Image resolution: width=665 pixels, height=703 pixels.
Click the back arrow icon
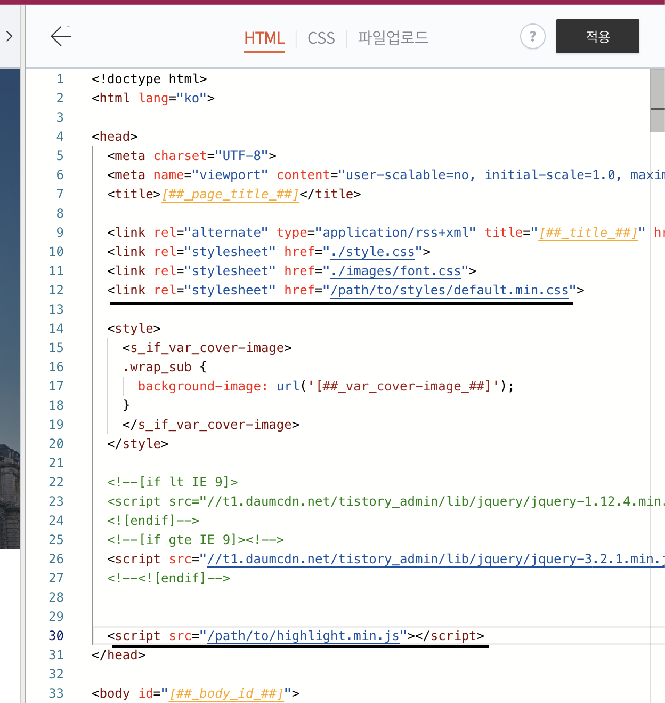coord(61,36)
